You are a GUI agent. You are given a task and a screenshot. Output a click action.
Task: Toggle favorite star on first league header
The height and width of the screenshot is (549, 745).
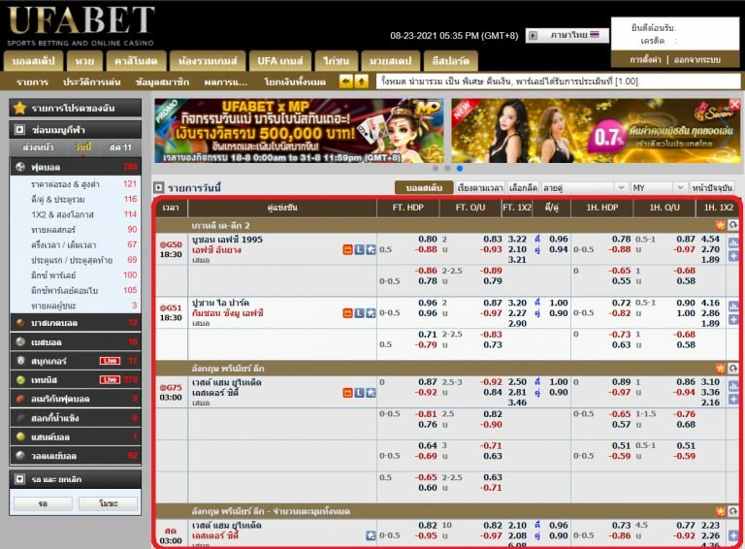[x=721, y=225]
